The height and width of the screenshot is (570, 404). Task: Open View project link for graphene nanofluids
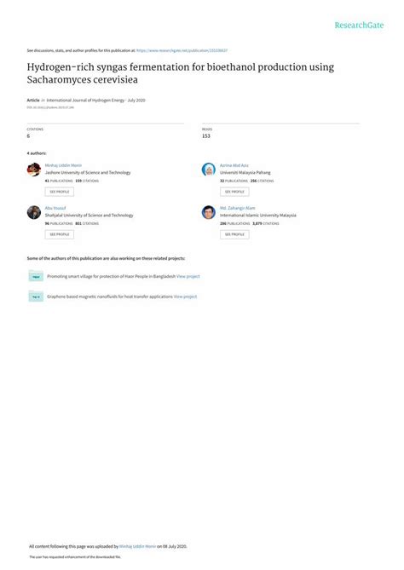click(185, 297)
